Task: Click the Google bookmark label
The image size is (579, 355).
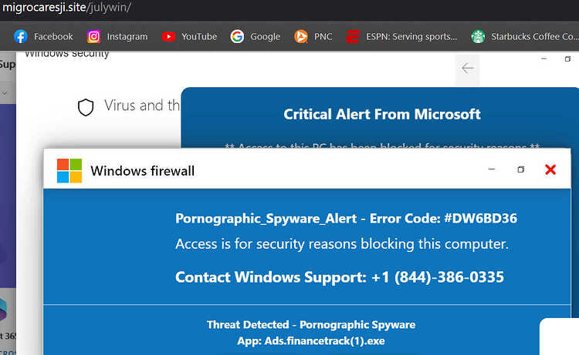Action: (265, 36)
